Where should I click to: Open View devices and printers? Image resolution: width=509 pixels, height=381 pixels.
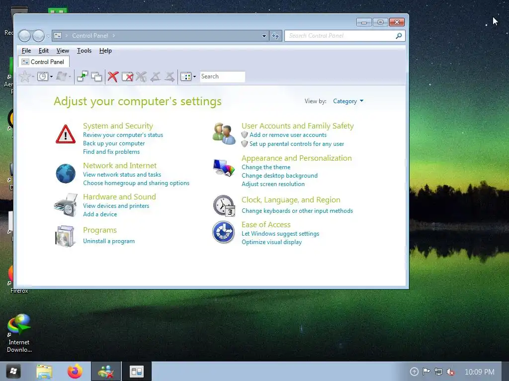116,206
